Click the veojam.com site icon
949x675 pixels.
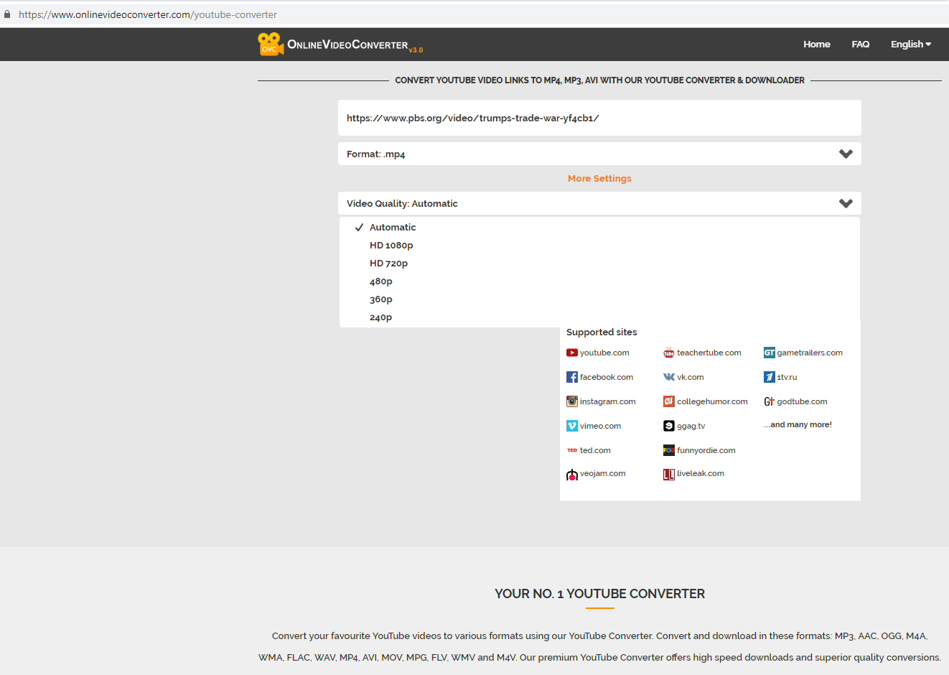coord(572,474)
